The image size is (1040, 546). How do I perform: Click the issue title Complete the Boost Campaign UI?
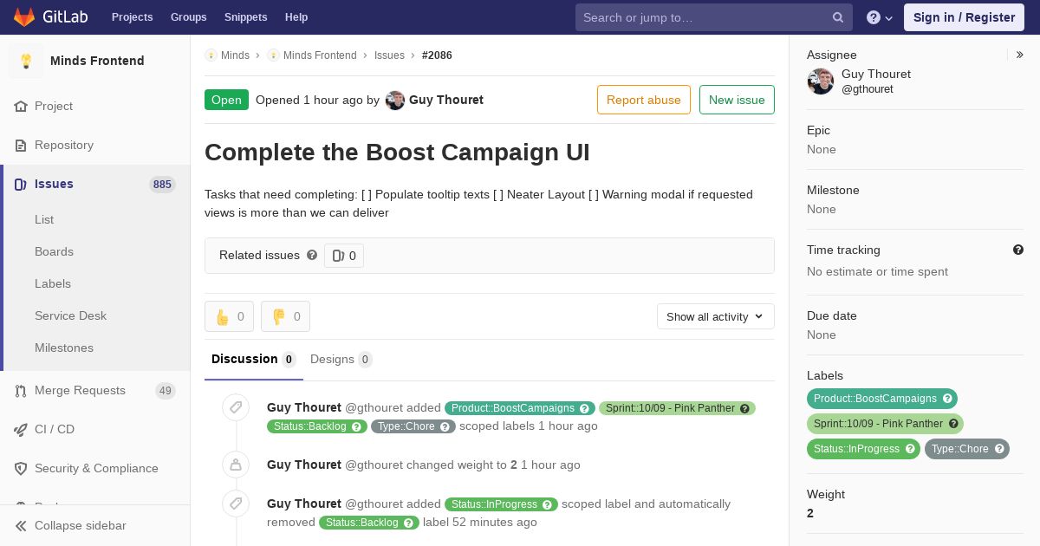click(x=397, y=153)
